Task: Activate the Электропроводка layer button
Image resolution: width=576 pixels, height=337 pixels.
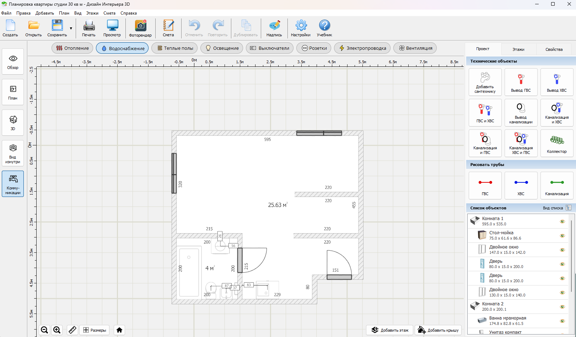Action: pyautogui.click(x=362, y=48)
